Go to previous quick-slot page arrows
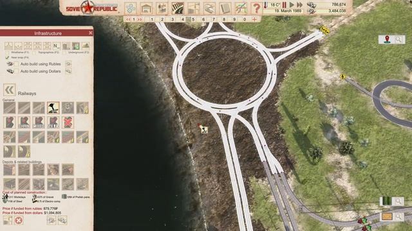This screenshot has width=412, height=231. [x=128, y=19]
